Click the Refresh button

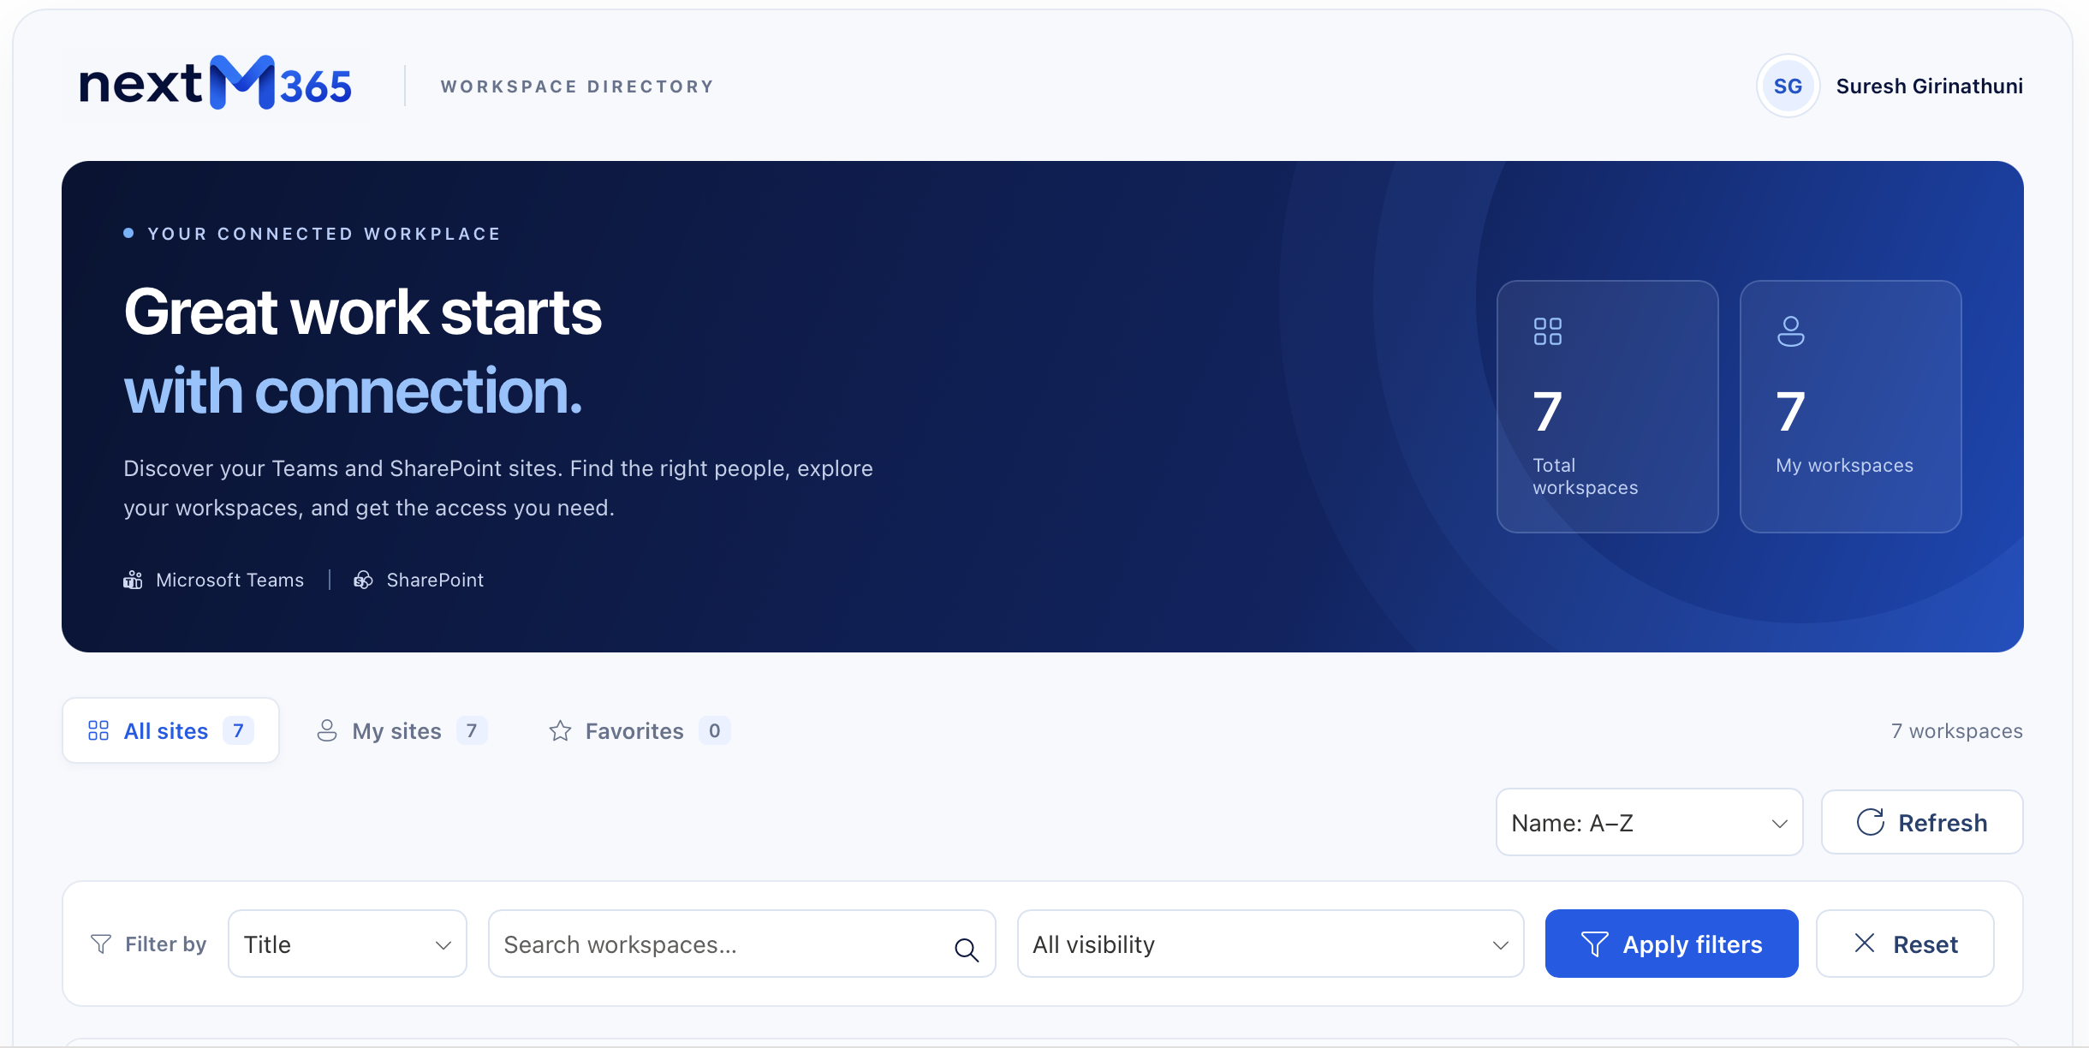(1922, 822)
